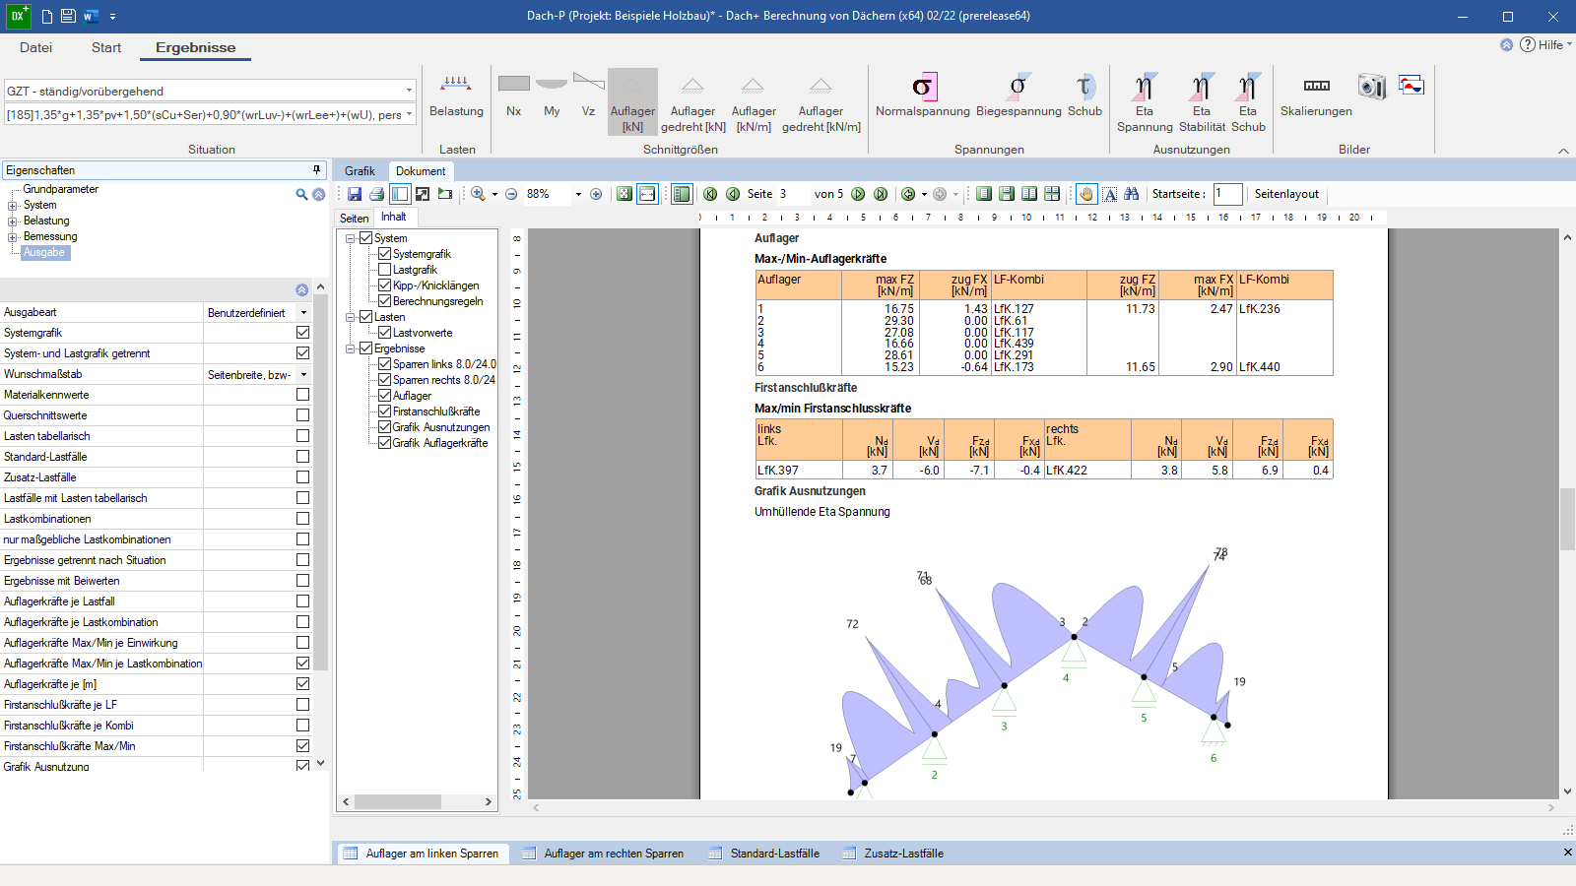
Task: Activate the hand pan tool
Action: [x=1086, y=194]
